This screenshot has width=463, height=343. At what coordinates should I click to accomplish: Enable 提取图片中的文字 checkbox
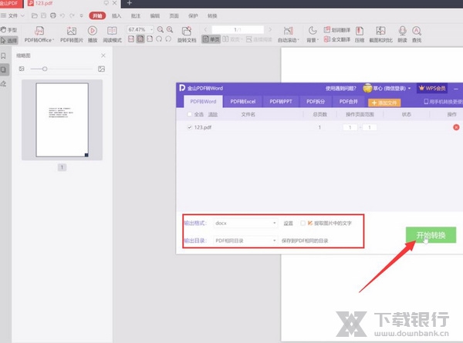[x=302, y=223]
